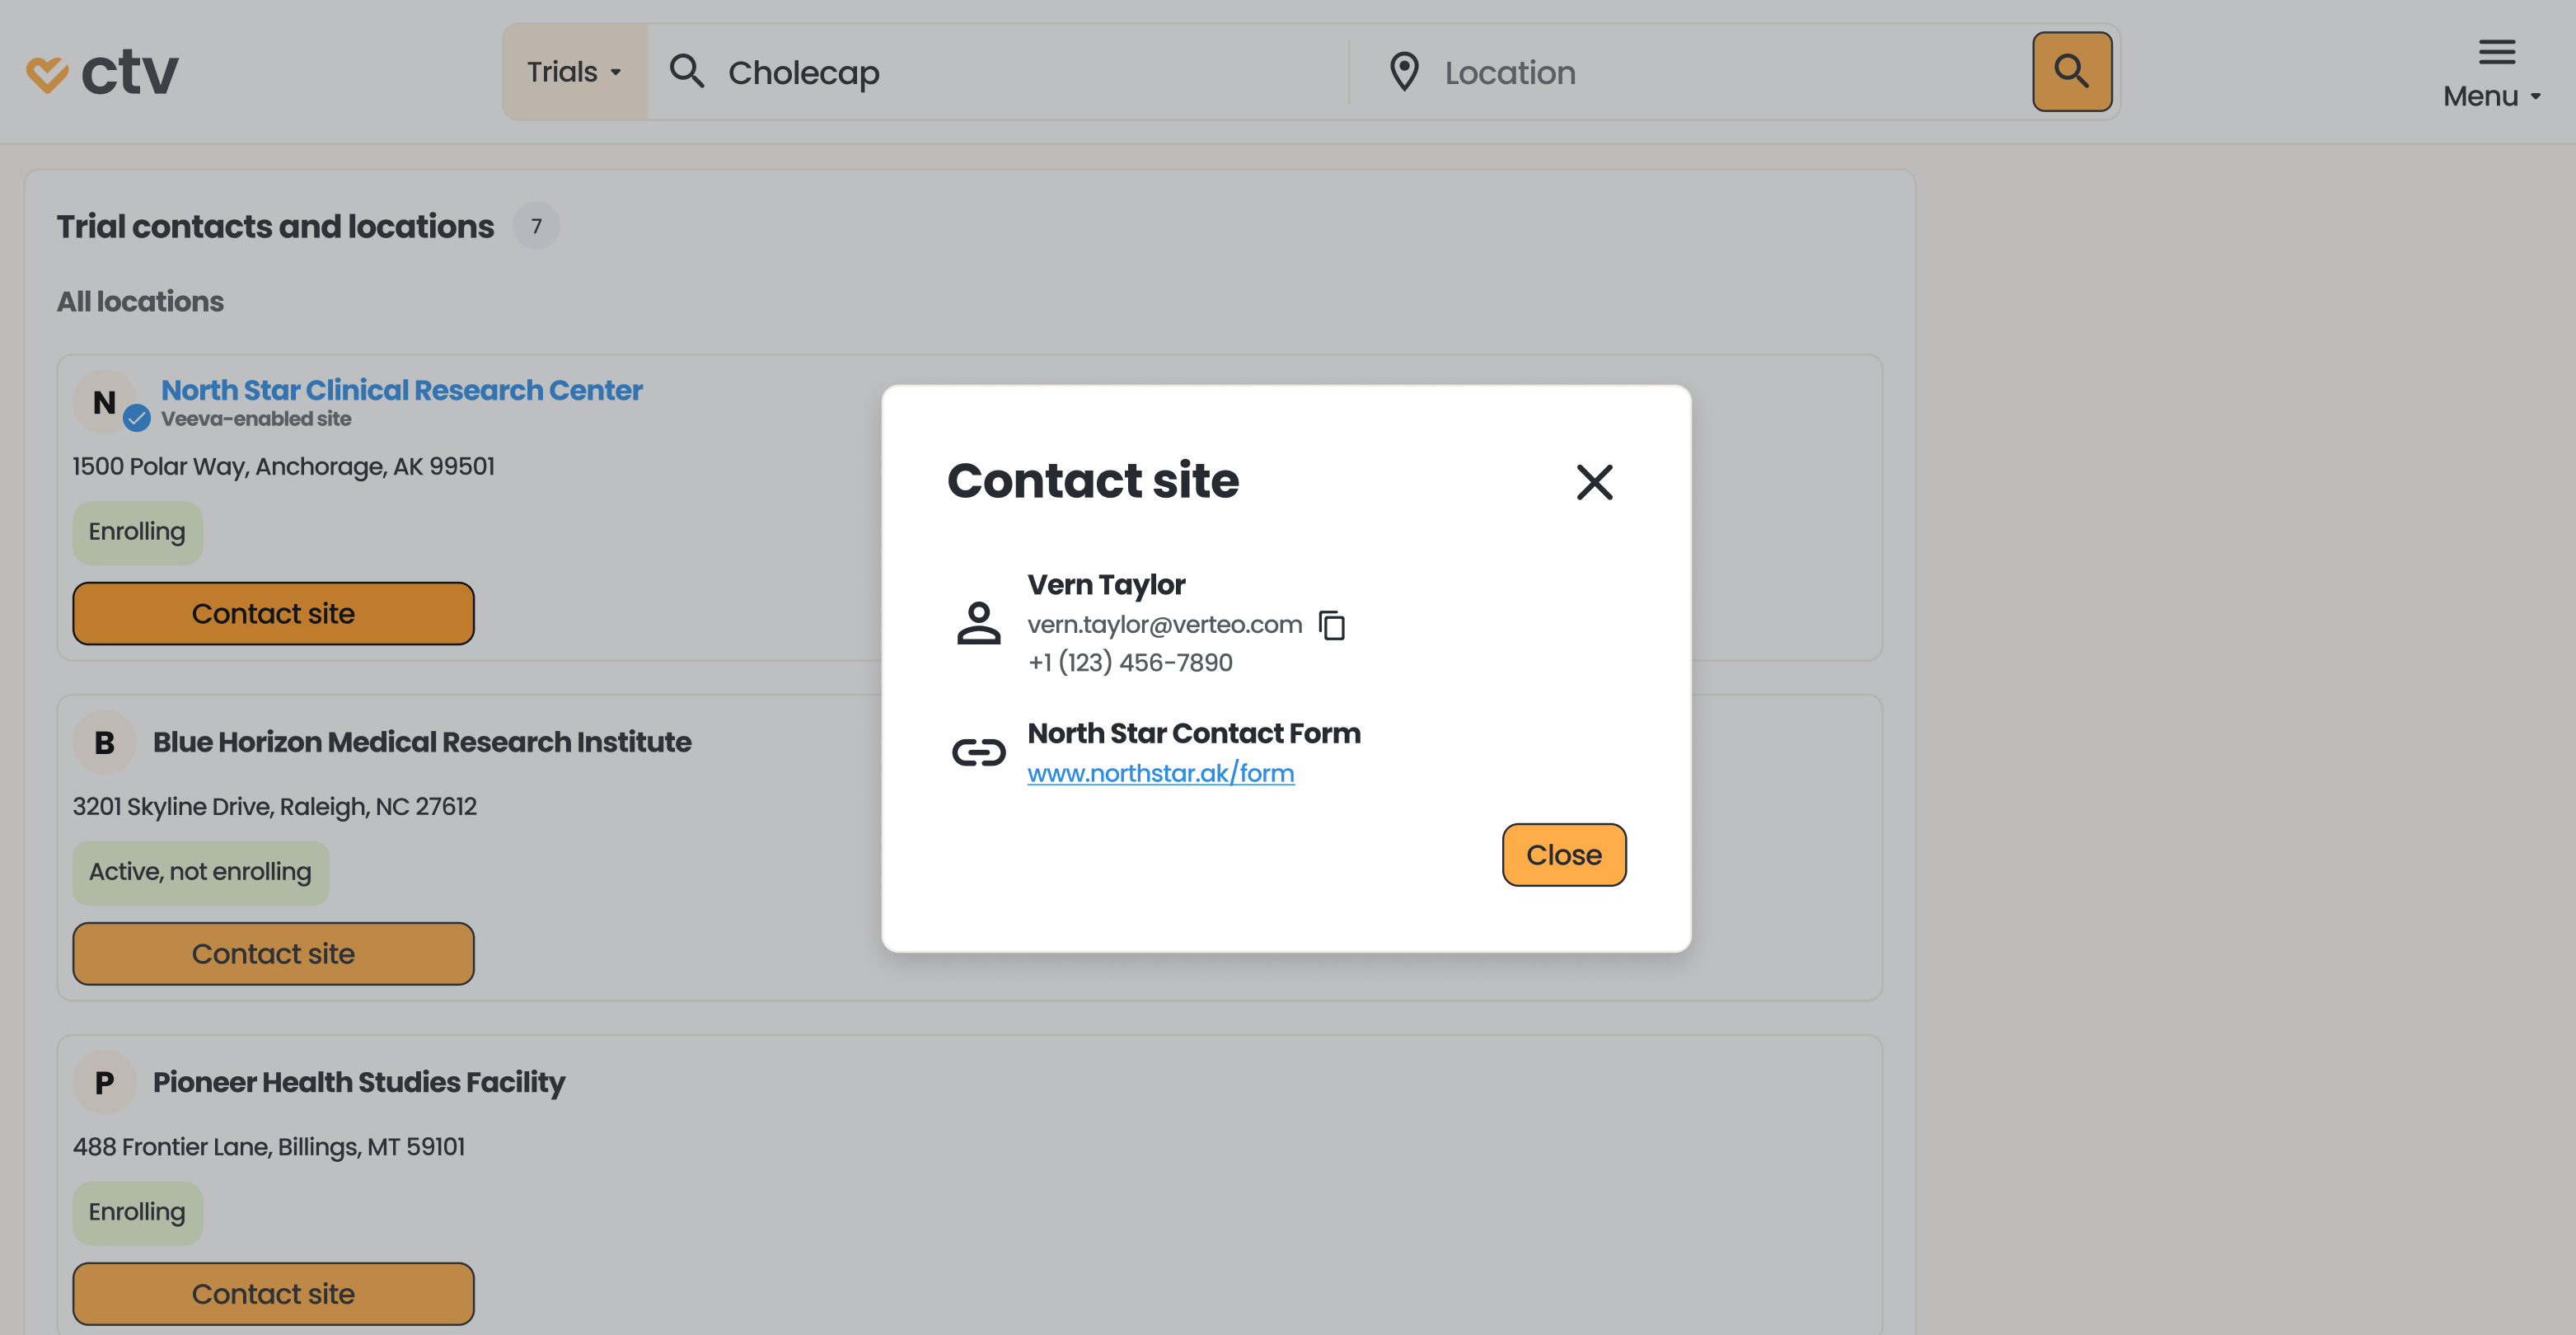Expand the Trials dropdown
This screenshot has height=1335, width=2576.
pos(574,72)
